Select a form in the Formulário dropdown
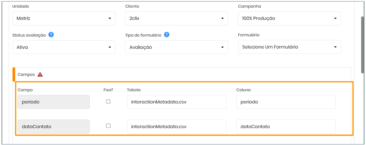Viewport: 366px width, 145px height. (x=289, y=47)
